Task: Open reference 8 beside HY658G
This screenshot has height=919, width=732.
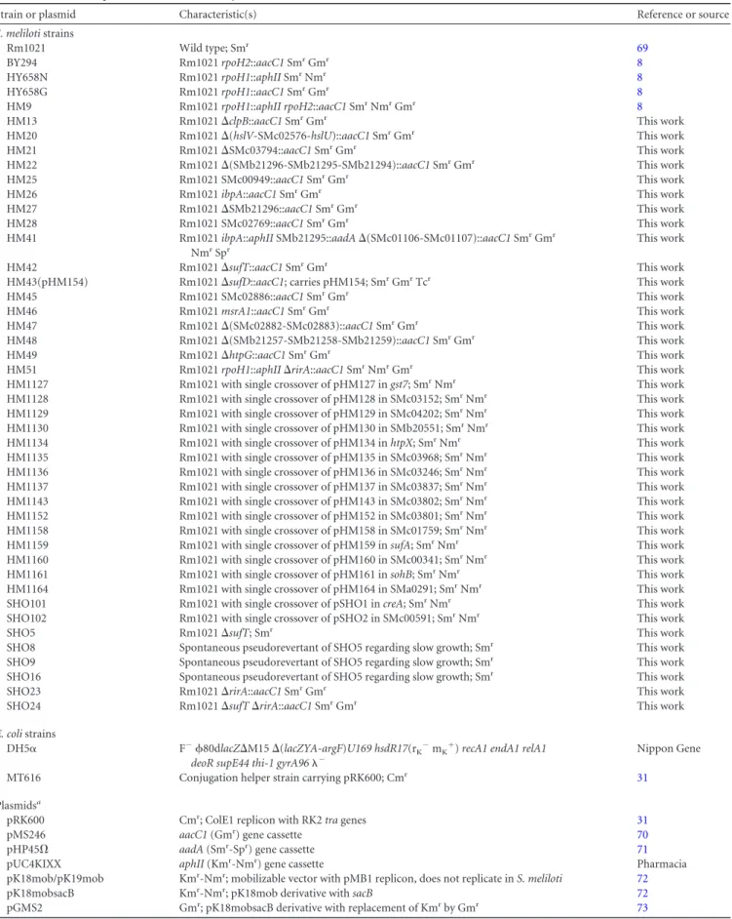Action: [x=639, y=92]
